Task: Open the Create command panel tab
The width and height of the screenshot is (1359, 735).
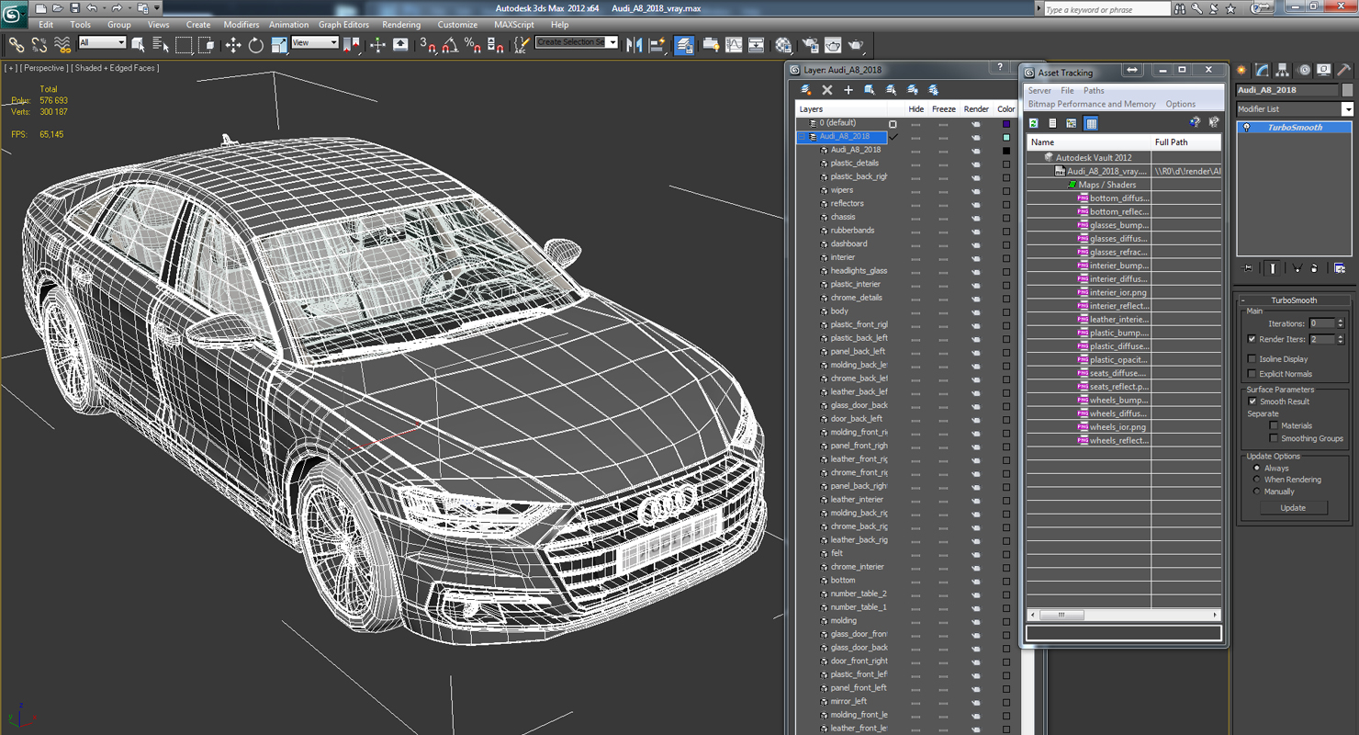Action: (x=1241, y=70)
